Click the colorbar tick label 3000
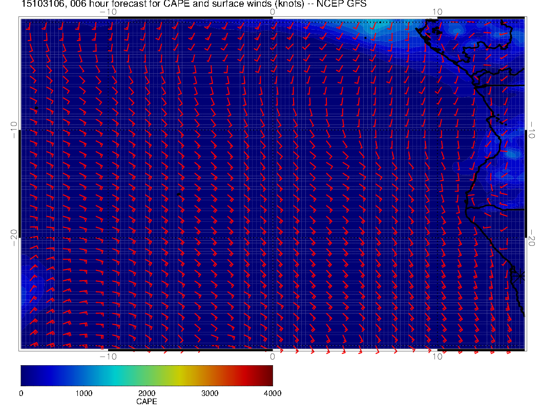Image resolution: width=541 pixels, height=418 pixels. (210, 393)
